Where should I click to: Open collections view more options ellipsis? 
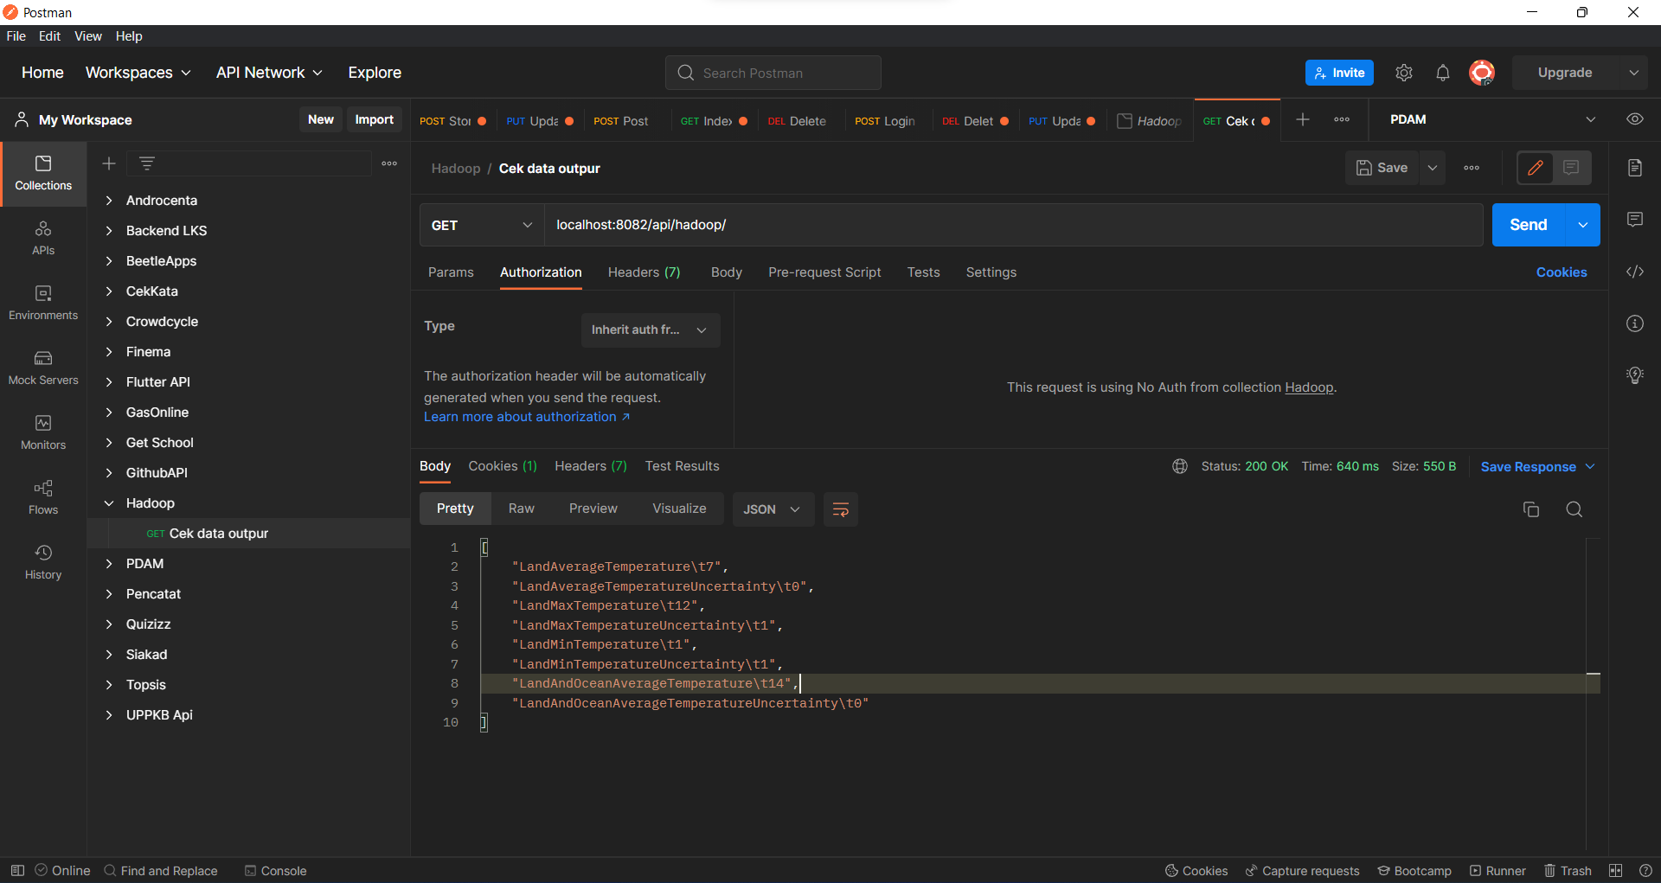389,163
